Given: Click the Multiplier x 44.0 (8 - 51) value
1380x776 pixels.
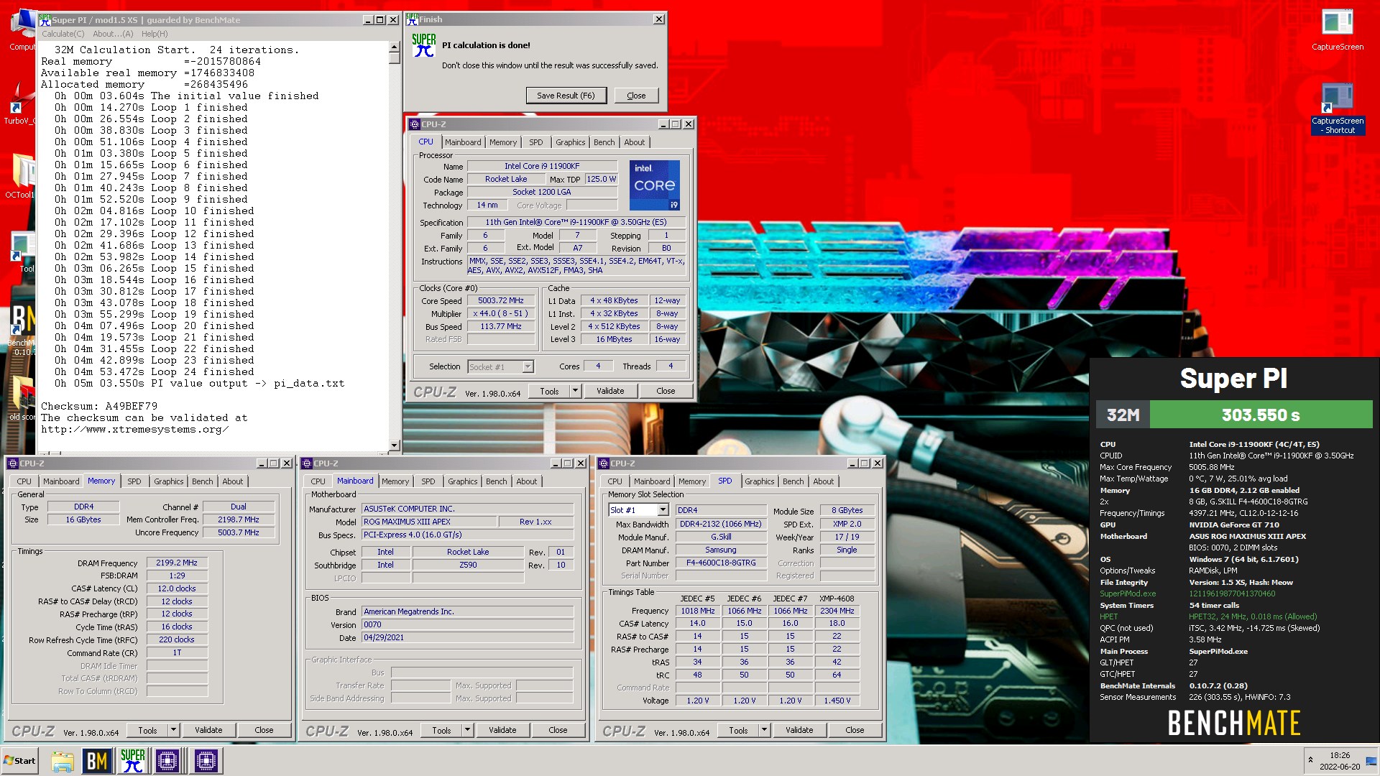Looking at the screenshot, I should (x=501, y=313).
